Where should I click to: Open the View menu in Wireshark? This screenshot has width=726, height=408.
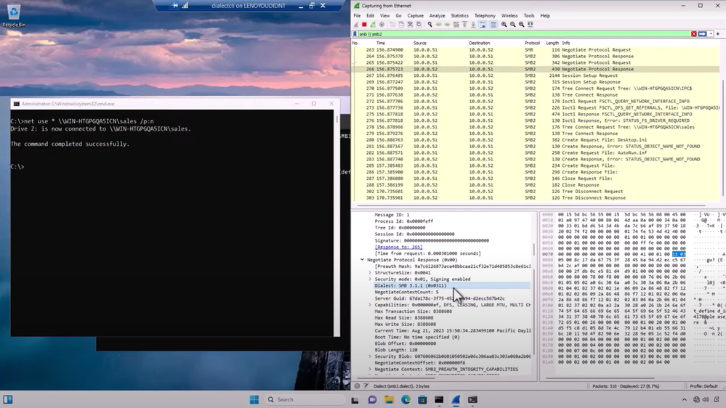pos(384,16)
